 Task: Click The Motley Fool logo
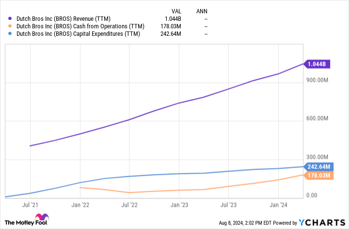27,220
